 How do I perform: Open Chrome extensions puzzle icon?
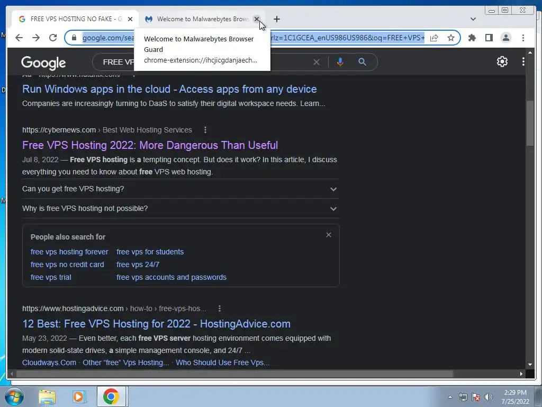click(x=472, y=38)
